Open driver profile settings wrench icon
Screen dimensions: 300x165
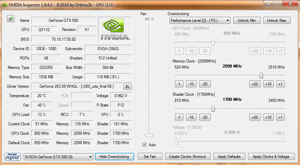coord(127,86)
